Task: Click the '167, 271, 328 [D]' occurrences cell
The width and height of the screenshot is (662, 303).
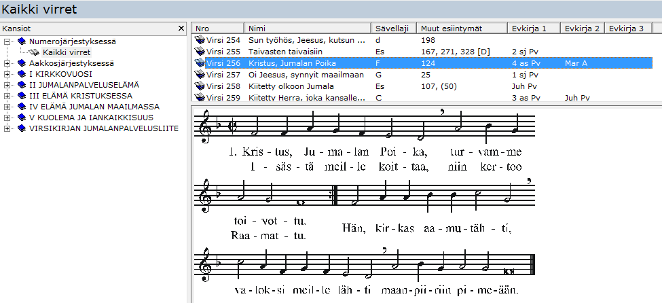Action: pos(456,52)
